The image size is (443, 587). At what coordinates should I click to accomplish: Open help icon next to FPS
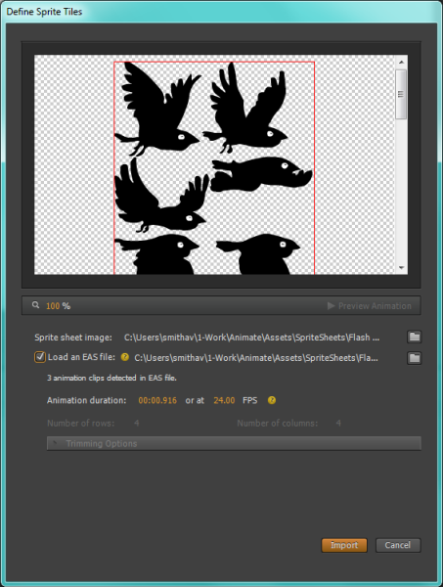pyautogui.click(x=272, y=400)
